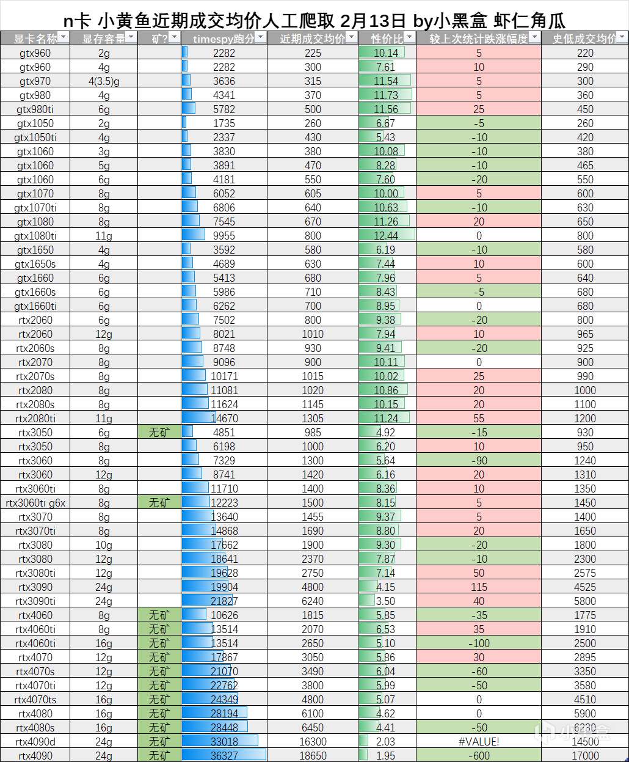Select the timespy score 33018 cell
The height and width of the screenshot is (762, 629).
[224, 742]
